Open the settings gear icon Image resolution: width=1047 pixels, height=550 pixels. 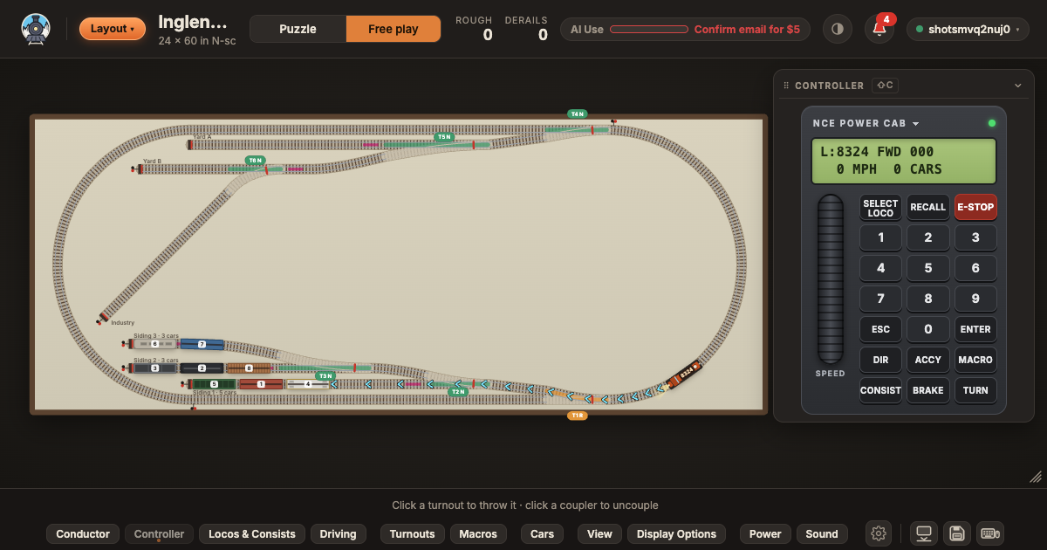(x=879, y=533)
